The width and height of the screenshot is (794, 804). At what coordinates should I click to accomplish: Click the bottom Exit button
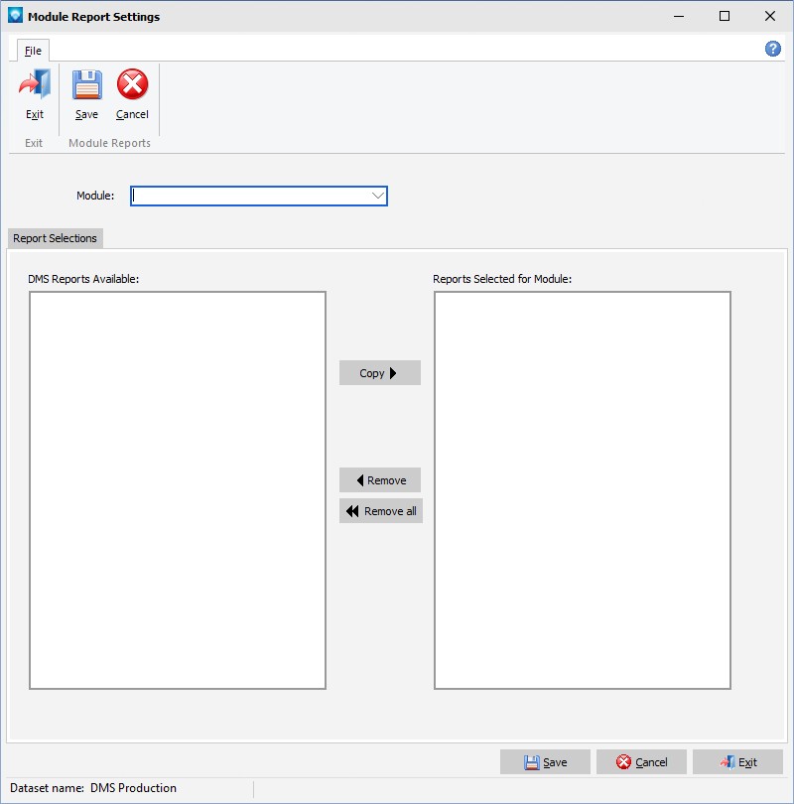click(737, 762)
